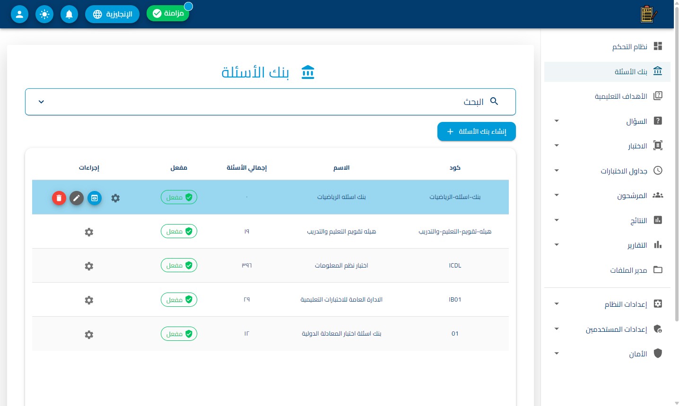This screenshot has height=406, width=680.
Task: Click the الاختبار exam icon
Action: click(658, 146)
